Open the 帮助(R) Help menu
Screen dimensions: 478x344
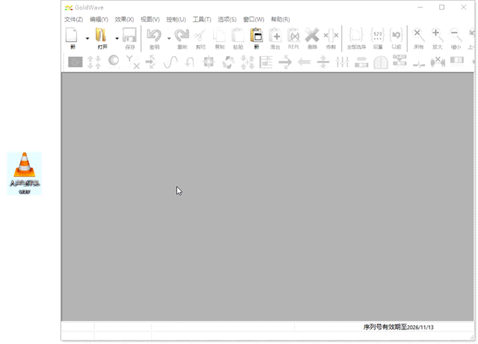pyautogui.click(x=281, y=20)
